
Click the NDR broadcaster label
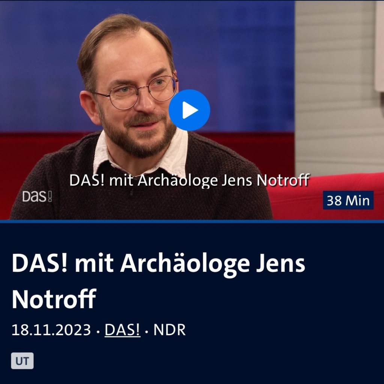tap(169, 330)
